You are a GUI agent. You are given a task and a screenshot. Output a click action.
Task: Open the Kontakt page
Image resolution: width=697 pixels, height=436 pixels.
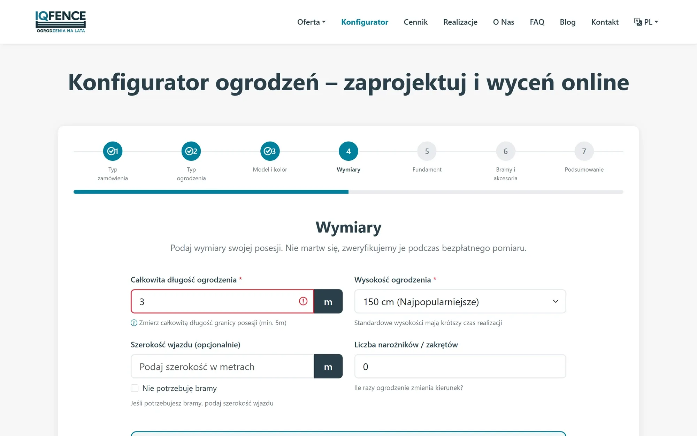tap(605, 22)
